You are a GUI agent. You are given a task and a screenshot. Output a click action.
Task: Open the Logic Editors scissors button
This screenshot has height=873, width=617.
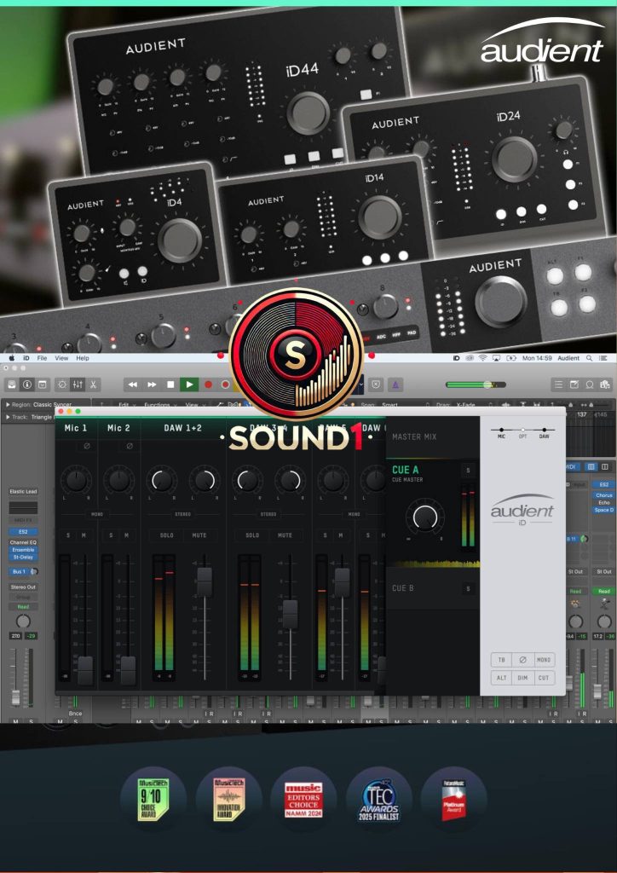(x=94, y=384)
